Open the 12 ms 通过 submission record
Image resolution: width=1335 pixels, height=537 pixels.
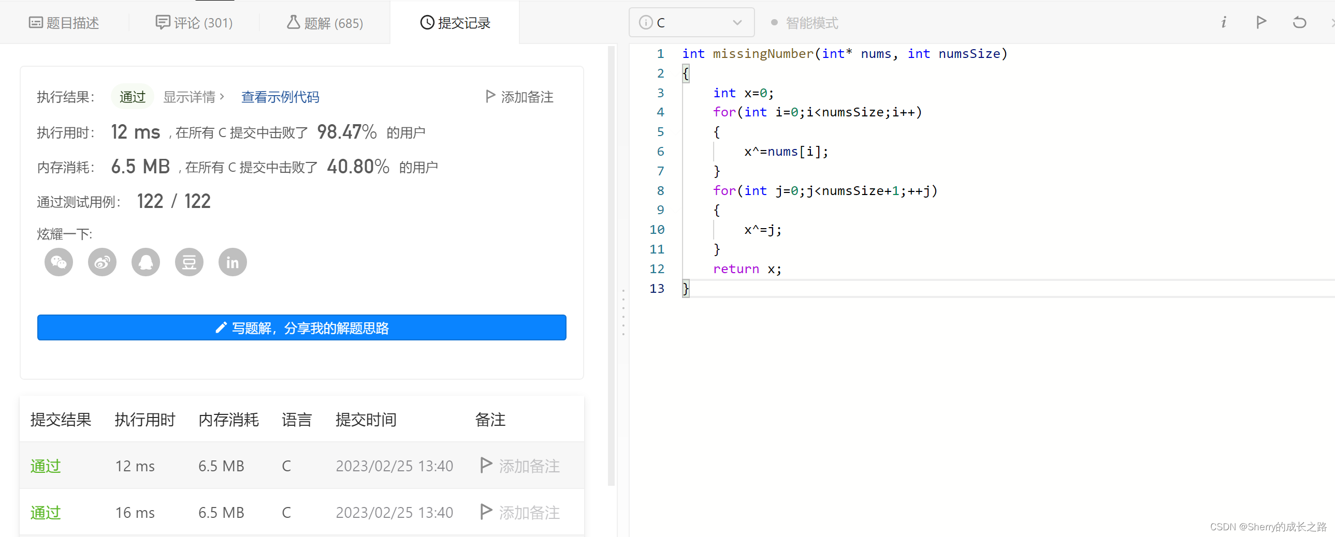click(46, 466)
